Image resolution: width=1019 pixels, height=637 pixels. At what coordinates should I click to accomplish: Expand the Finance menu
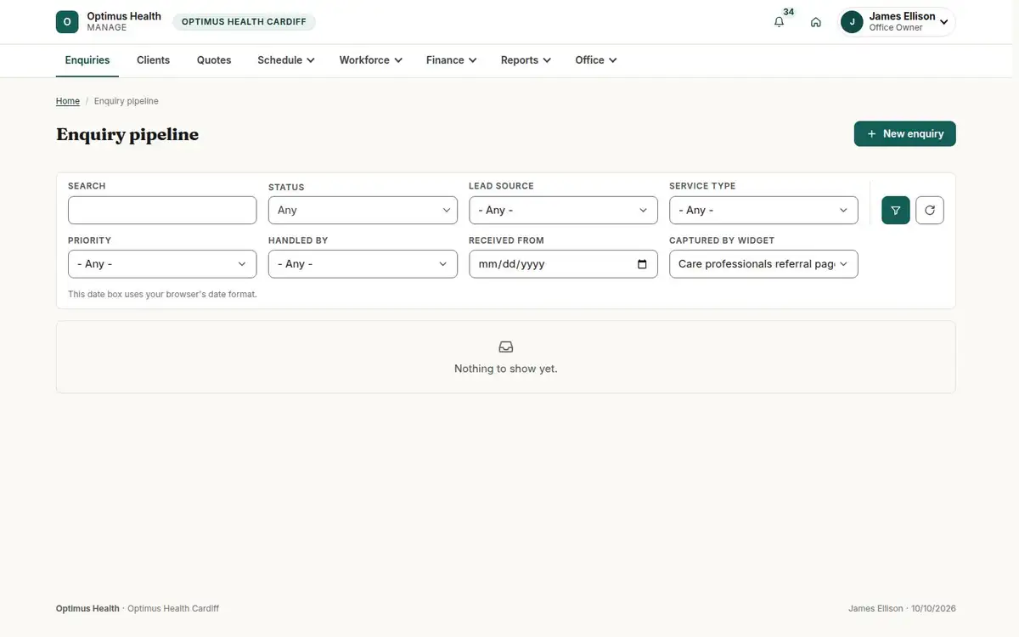[x=451, y=60]
